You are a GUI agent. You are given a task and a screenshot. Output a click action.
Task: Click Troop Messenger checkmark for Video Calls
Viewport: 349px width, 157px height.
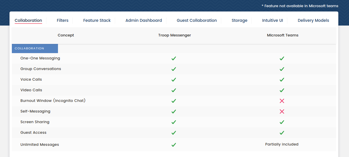pos(174,90)
